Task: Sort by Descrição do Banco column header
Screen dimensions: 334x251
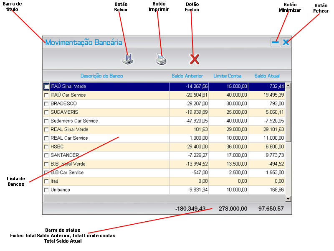Action: (101, 76)
